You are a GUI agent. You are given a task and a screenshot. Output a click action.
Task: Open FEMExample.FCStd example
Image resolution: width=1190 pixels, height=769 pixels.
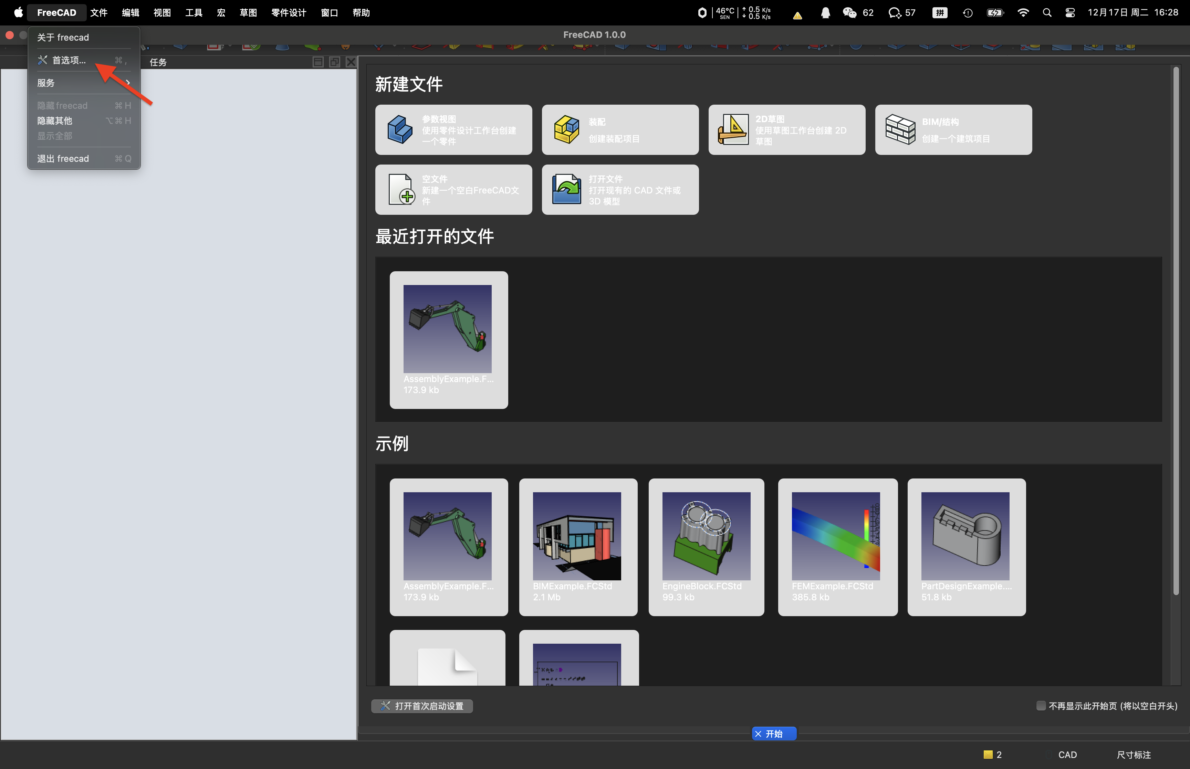coord(837,547)
